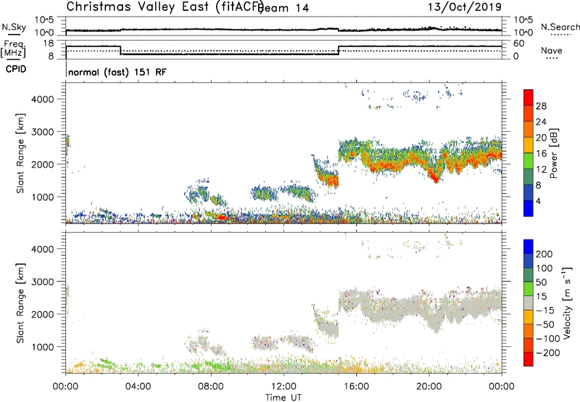580x402 pixels.
Task: Click the '3000' tick of the velocity panel
Action: (x=42, y=282)
